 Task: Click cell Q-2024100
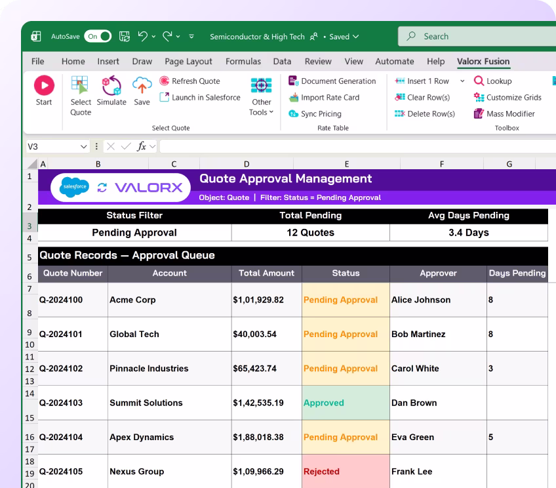click(x=73, y=300)
